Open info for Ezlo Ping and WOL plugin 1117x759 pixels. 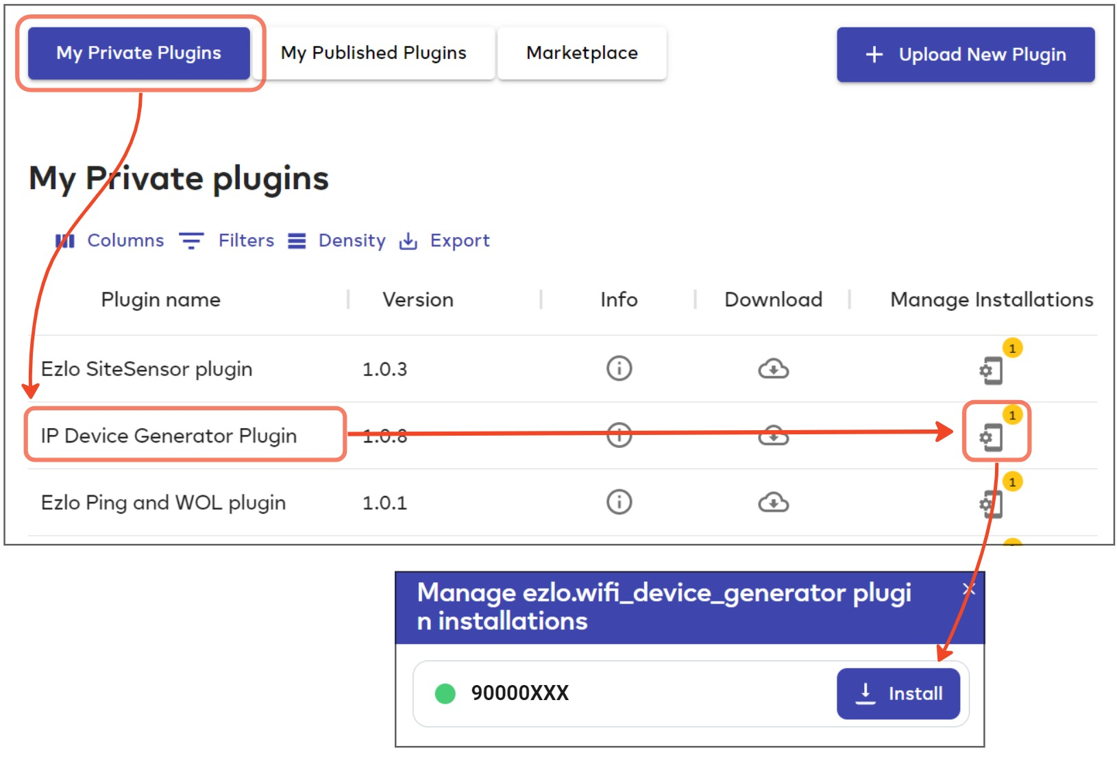click(x=619, y=502)
